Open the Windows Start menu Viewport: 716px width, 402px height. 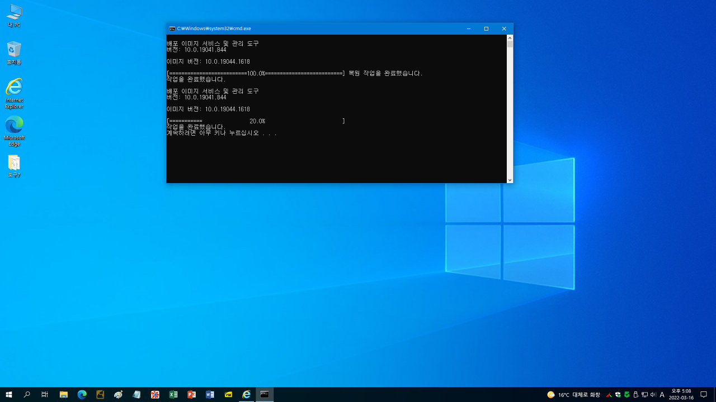pyautogui.click(x=9, y=395)
